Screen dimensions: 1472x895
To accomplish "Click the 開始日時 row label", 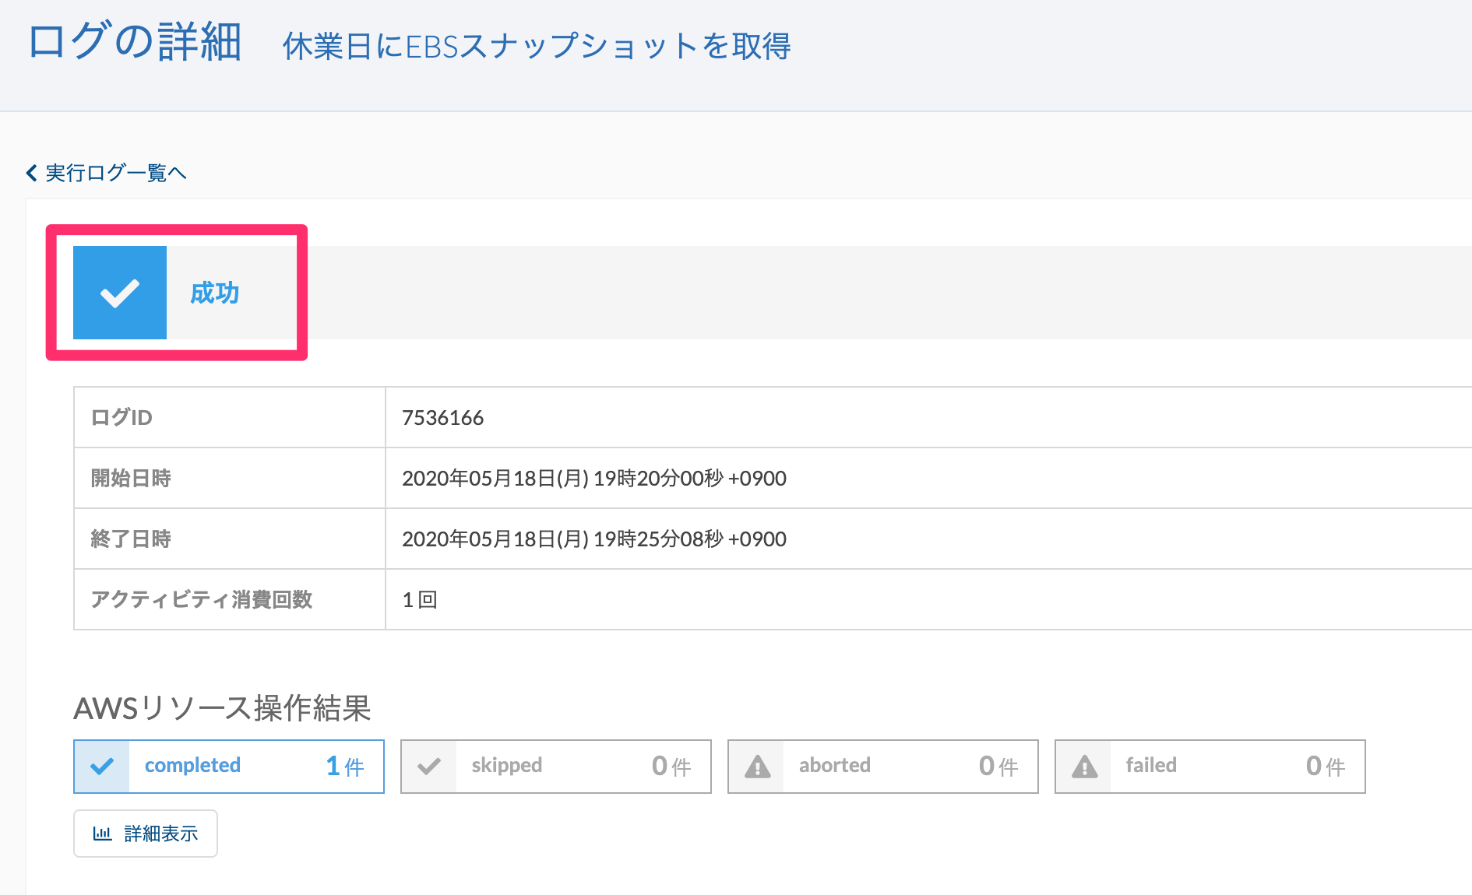I will [x=131, y=479].
